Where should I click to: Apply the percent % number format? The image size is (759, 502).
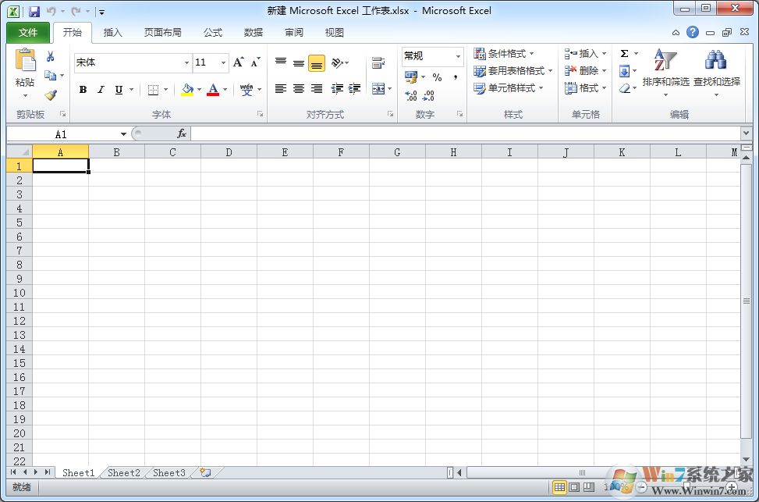pos(438,77)
